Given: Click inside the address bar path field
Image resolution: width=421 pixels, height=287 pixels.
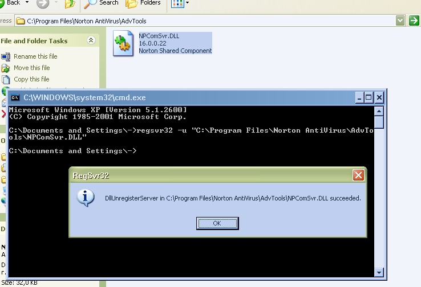Looking at the screenshot, I should pos(205,21).
